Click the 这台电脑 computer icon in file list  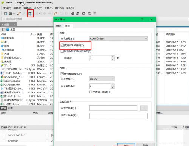click(2, 50)
